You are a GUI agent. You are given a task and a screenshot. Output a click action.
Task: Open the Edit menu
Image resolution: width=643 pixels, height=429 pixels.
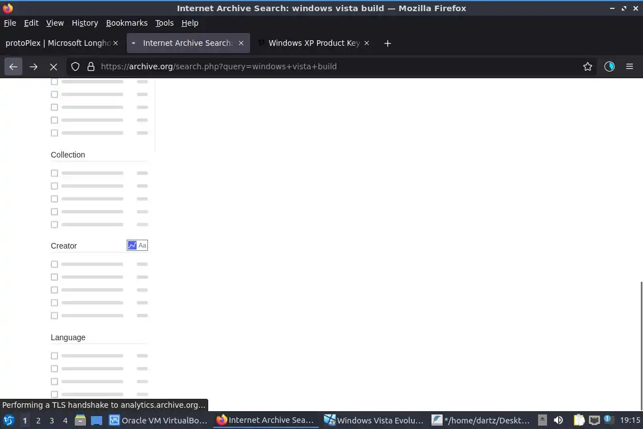pyautogui.click(x=31, y=23)
